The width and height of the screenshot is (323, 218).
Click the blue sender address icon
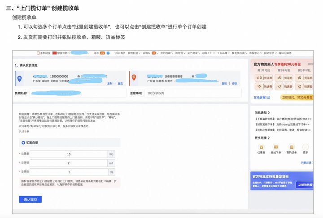[19, 78]
